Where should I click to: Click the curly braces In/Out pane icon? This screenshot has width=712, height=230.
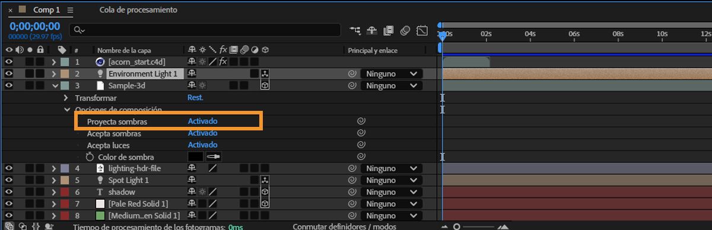pyautogui.click(x=36, y=226)
